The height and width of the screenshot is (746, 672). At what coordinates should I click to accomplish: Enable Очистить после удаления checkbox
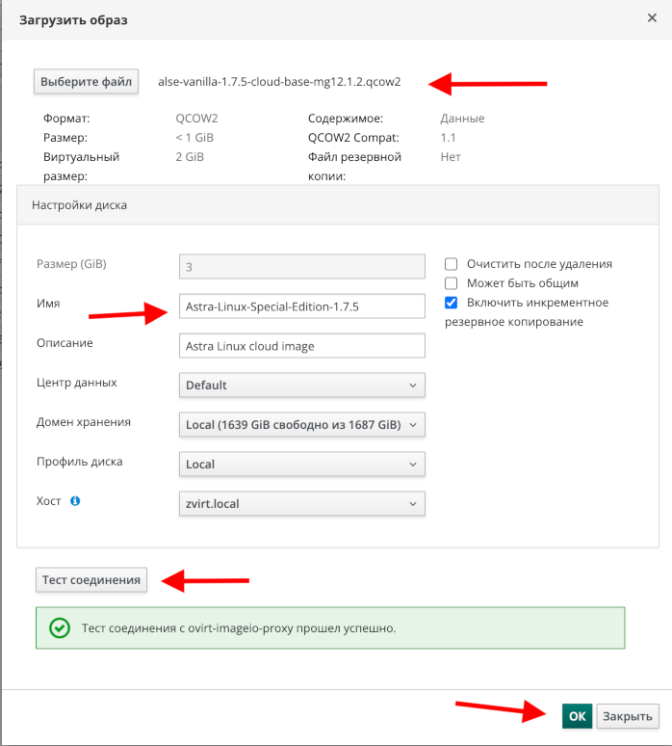tap(450, 264)
